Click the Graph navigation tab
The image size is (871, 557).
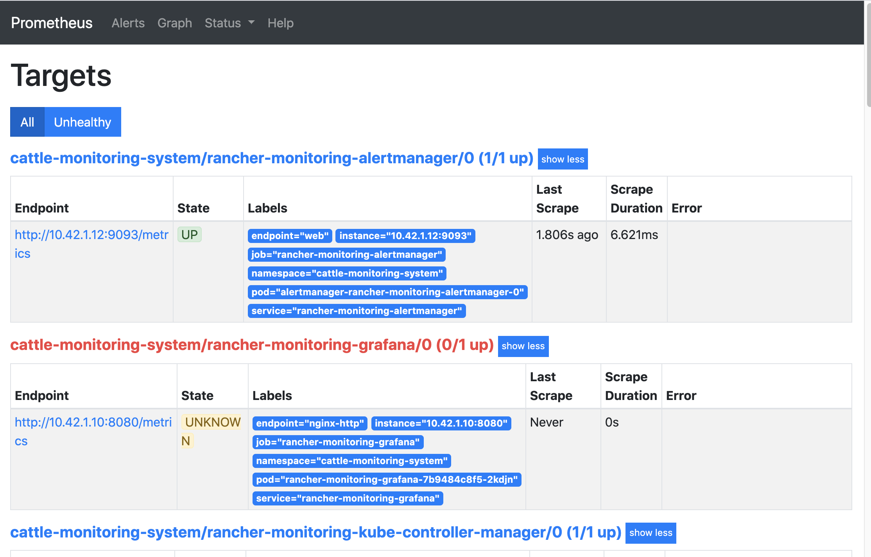coord(175,23)
